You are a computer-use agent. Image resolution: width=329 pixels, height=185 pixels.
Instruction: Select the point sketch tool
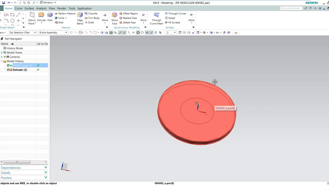18,21
